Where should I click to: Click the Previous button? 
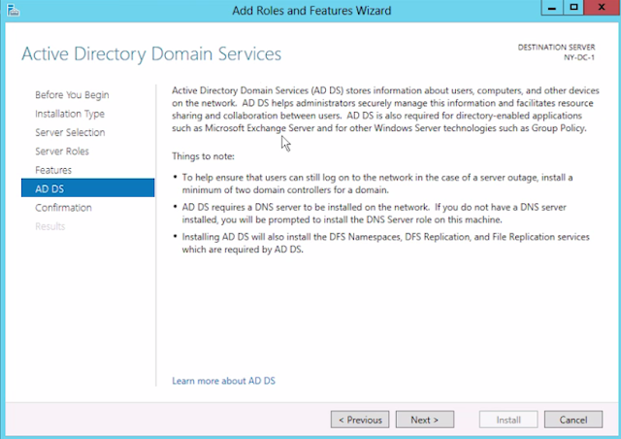(360, 420)
